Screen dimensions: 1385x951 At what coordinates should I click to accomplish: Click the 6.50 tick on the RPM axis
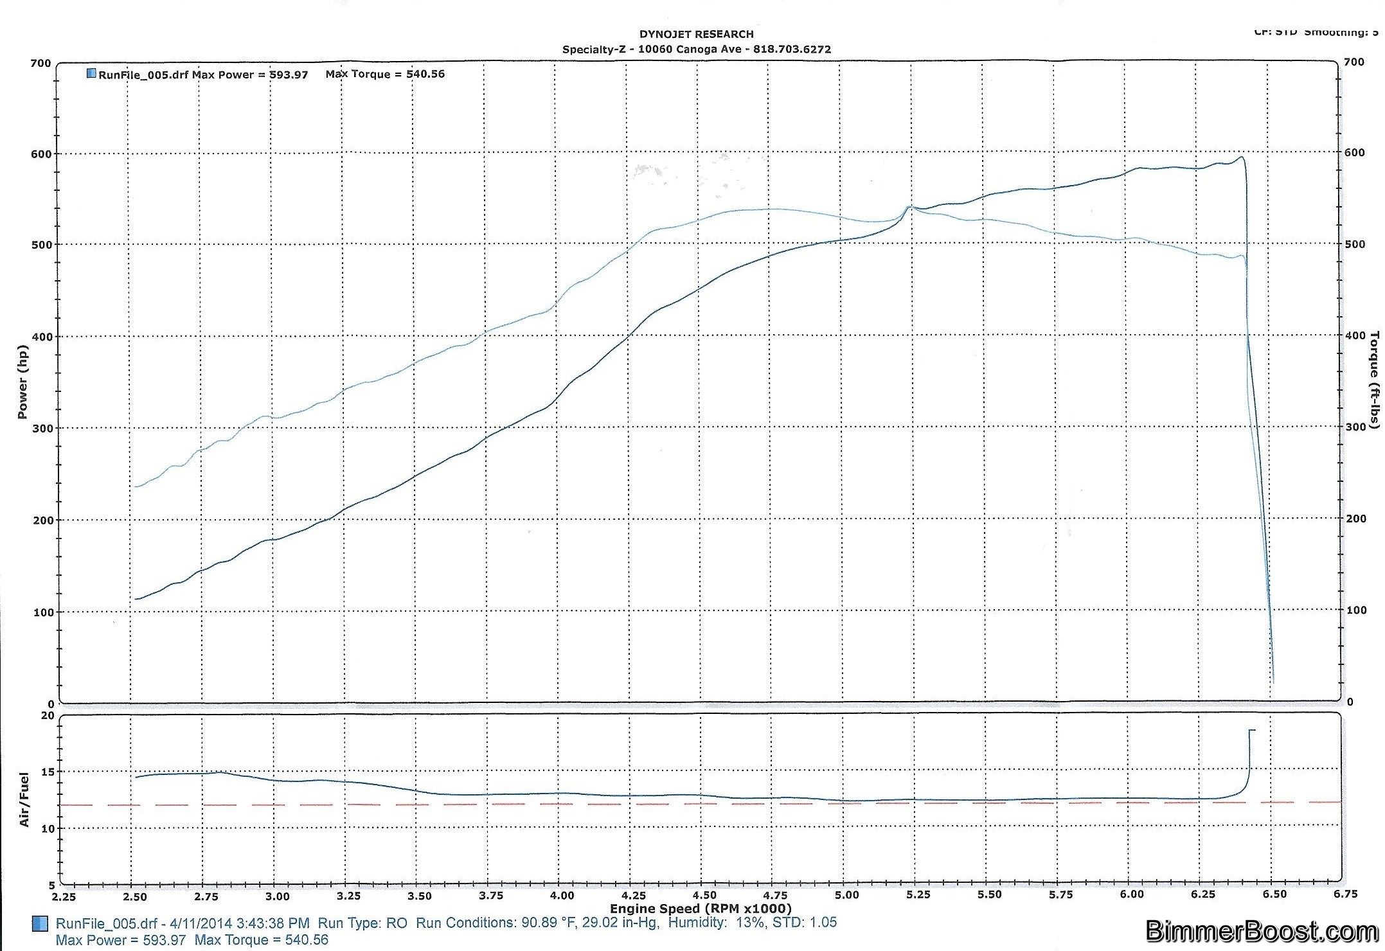pyautogui.click(x=1274, y=894)
